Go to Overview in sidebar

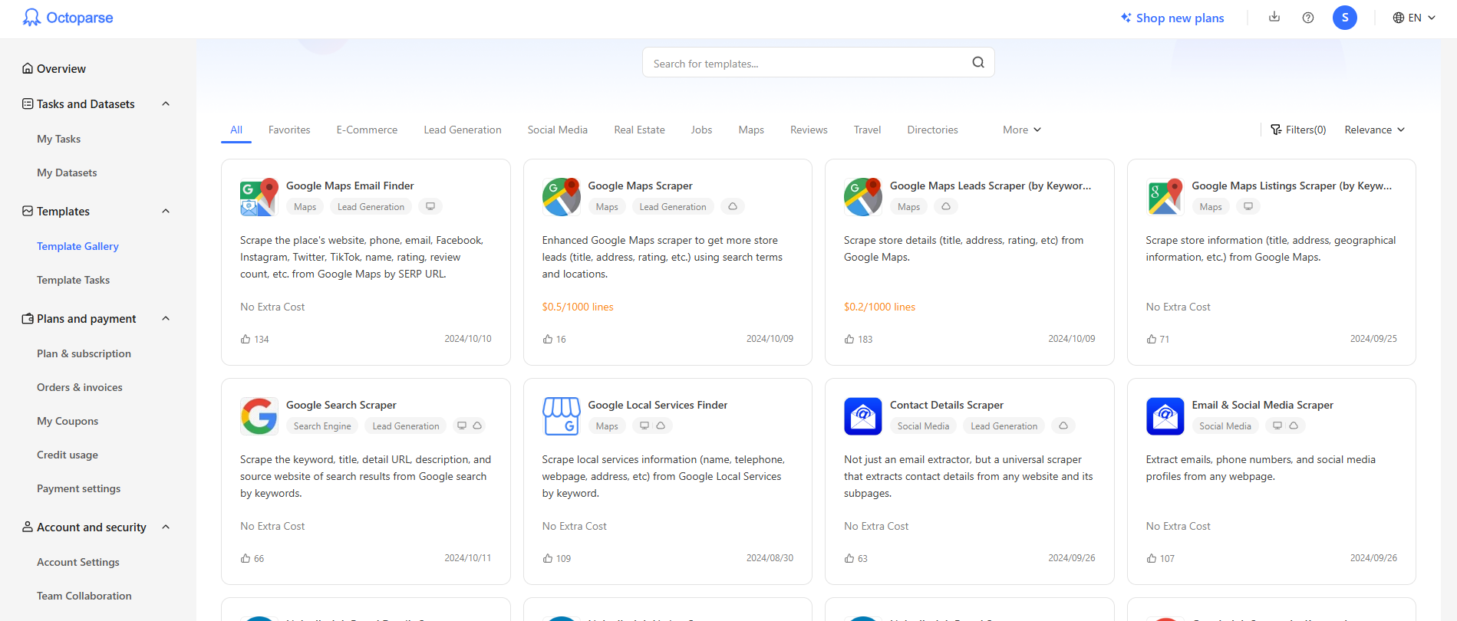(54, 68)
